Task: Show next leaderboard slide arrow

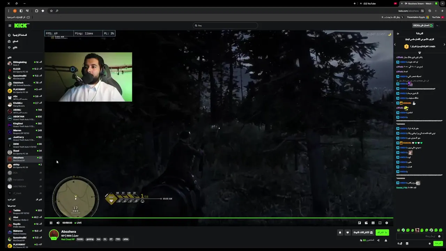Action: (x=444, y=45)
